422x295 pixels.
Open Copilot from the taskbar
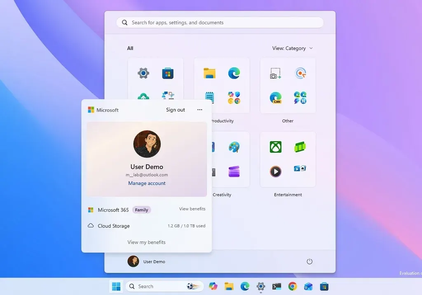(213, 286)
